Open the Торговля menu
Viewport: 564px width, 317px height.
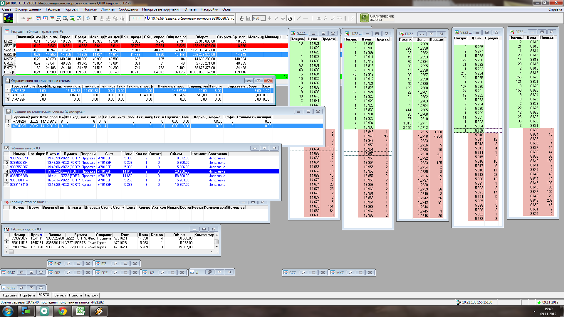click(x=71, y=9)
